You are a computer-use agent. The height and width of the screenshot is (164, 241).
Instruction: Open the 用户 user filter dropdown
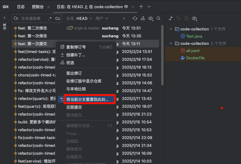[102, 18]
